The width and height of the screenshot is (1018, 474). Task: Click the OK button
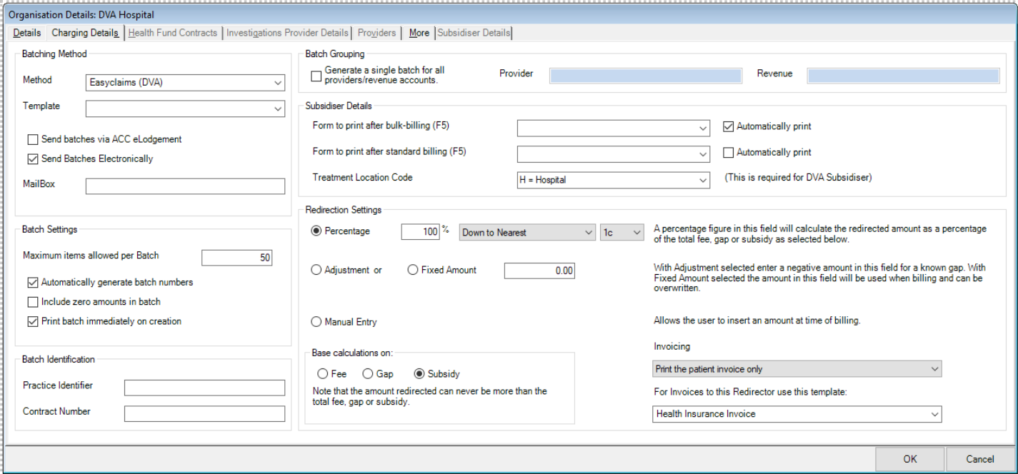coord(909,459)
